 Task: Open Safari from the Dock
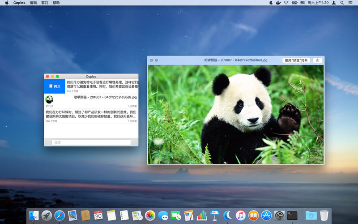pyautogui.click(x=60, y=215)
